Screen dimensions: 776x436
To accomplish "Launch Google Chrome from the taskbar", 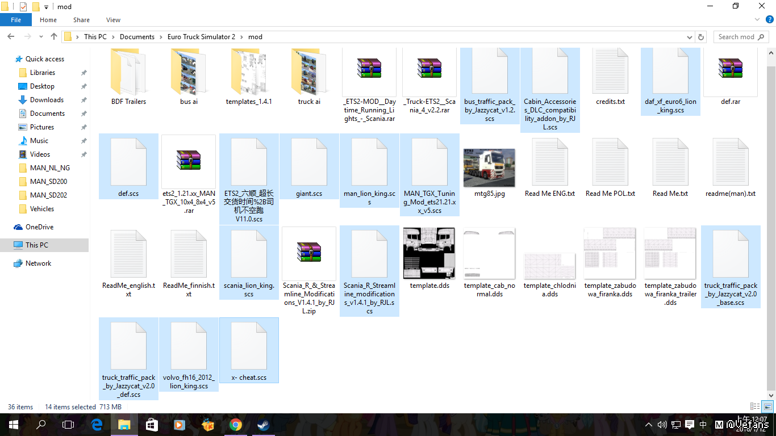I will click(235, 425).
